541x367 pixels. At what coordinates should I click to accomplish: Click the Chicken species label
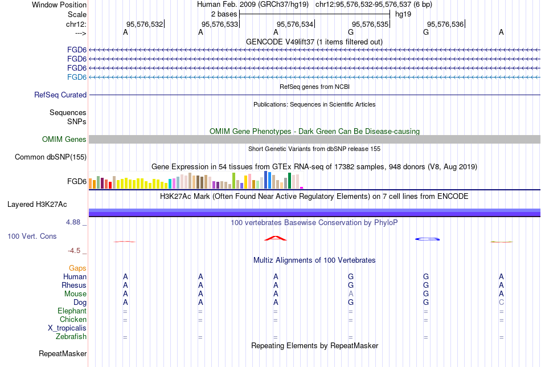point(73,320)
